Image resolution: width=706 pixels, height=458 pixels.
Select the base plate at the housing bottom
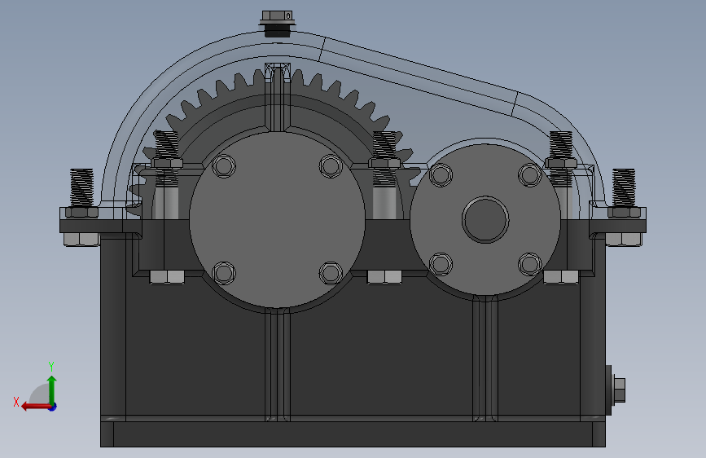pos(353,434)
